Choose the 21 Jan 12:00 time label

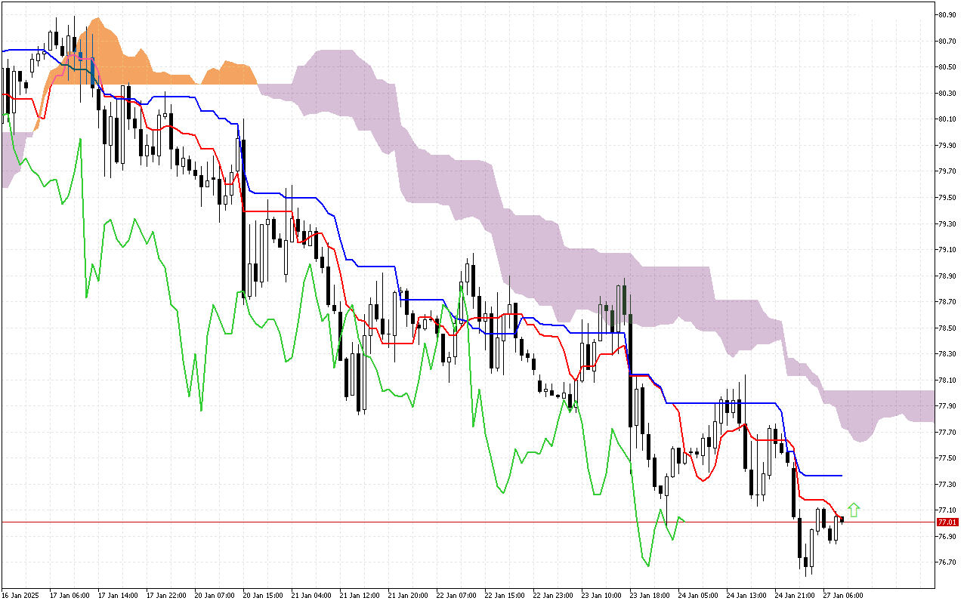click(x=360, y=595)
